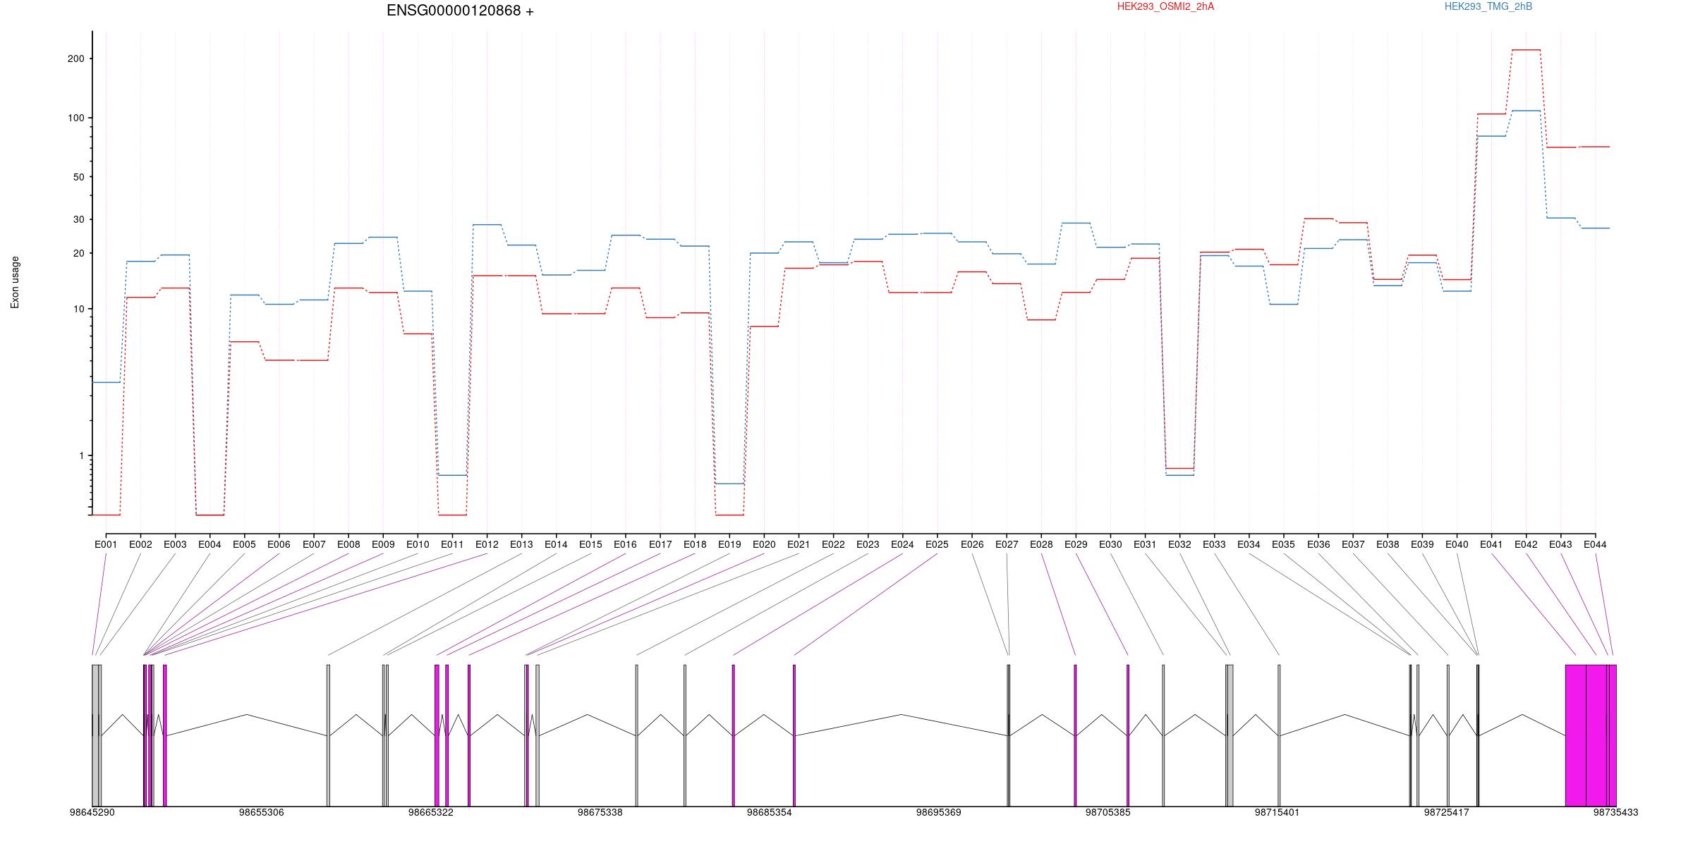Screen dimensions: 1693x846
Task: Click the y-axis value 30
Action: [78, 219]
